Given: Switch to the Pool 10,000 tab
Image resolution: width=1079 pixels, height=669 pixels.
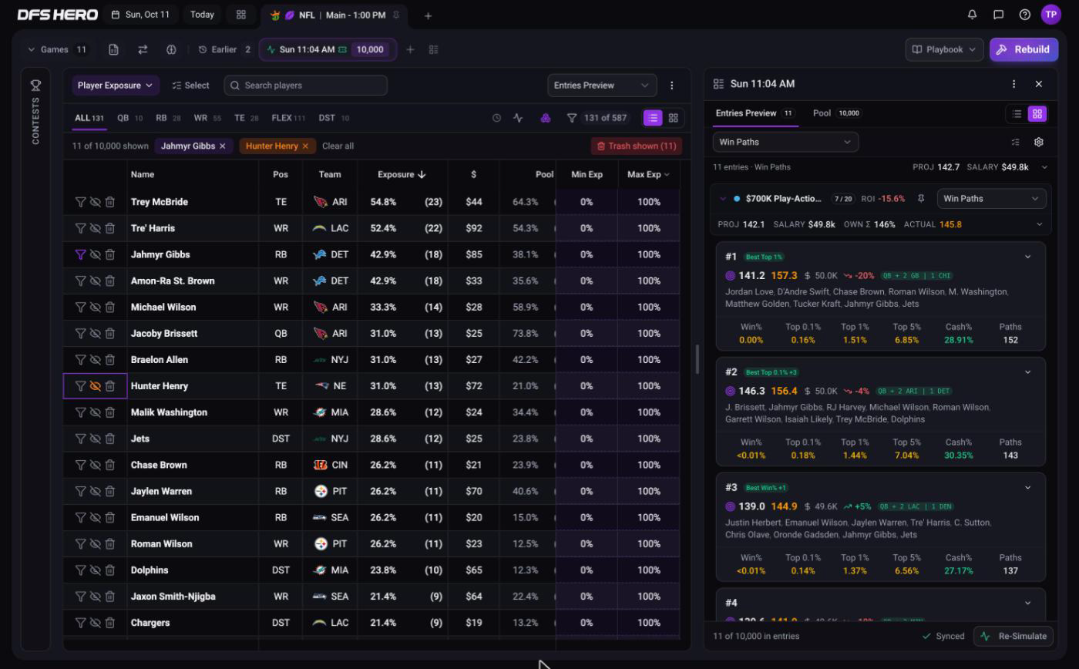Looking at the screenshot, I should (x=836, y=113).
